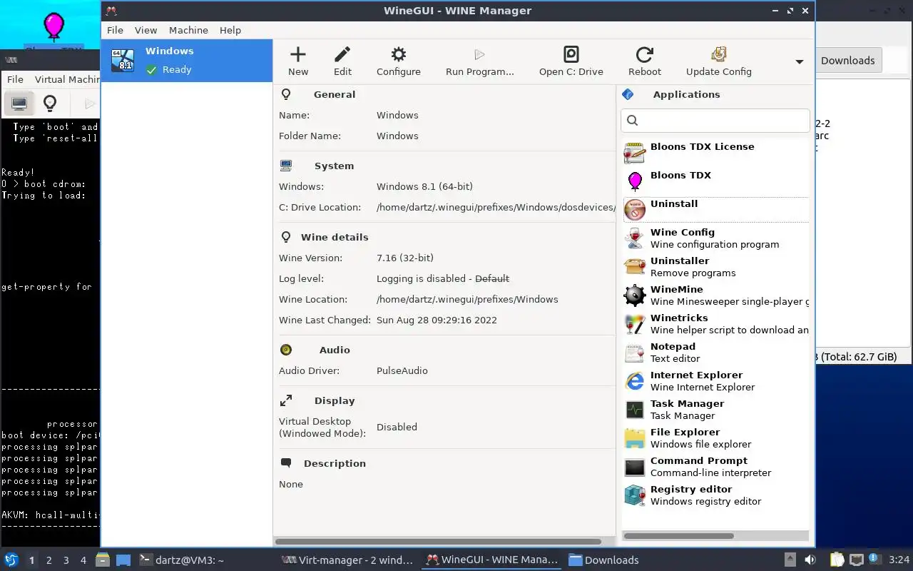Screen dimensions: 913x571
Task: Click the show desktop taskbar icon
Action: click(123, 560)
